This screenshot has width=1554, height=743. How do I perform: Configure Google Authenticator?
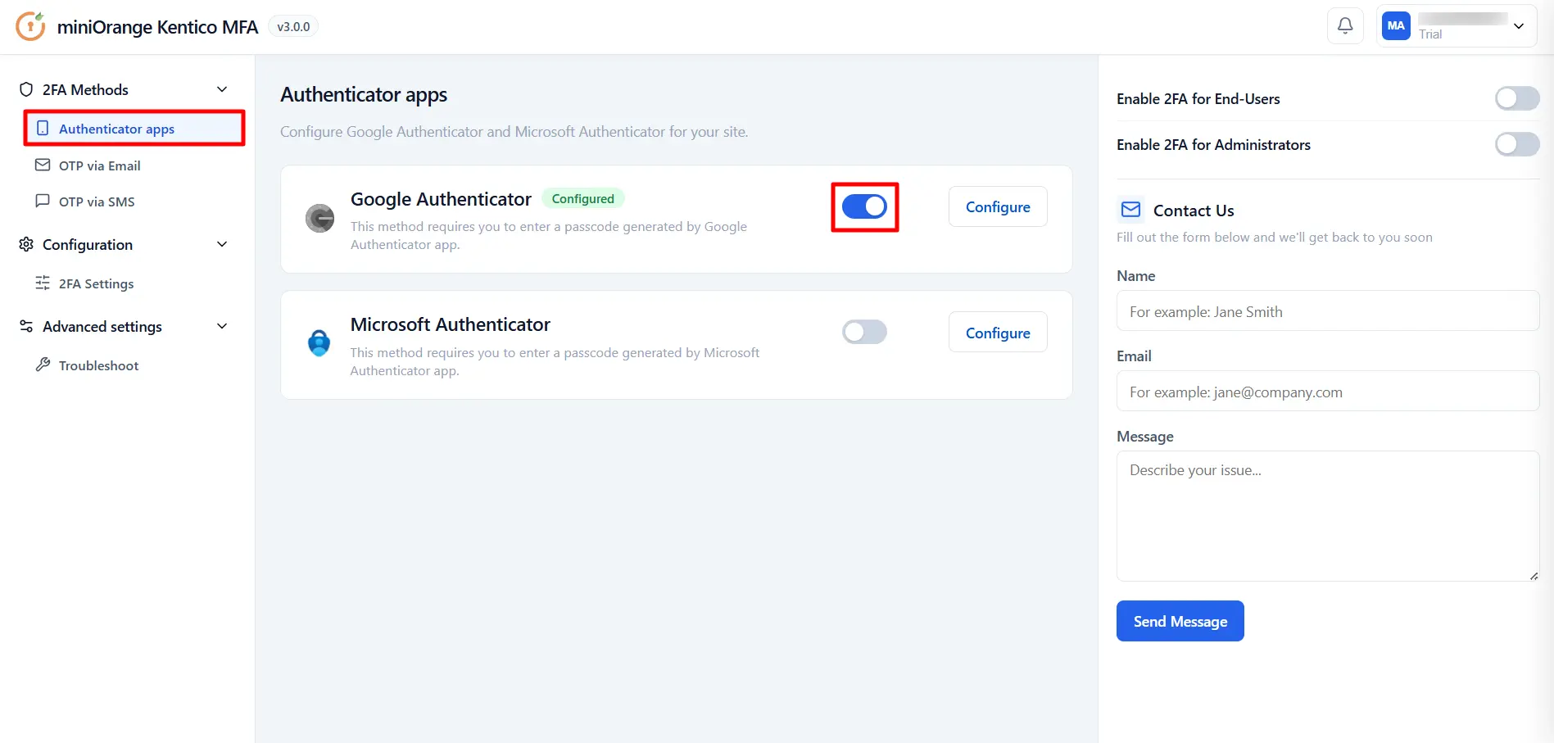(998, 206)
